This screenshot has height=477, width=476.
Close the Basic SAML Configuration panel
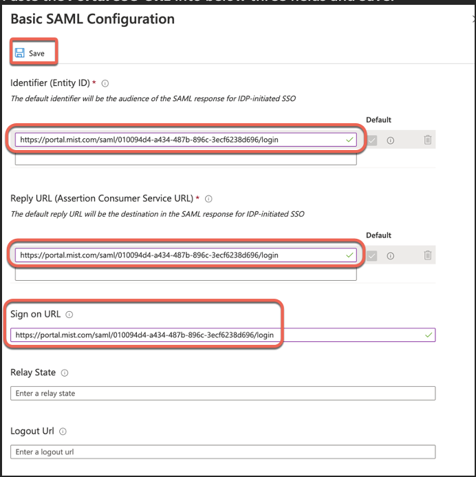pyautogui.click(x=474, y=21)
